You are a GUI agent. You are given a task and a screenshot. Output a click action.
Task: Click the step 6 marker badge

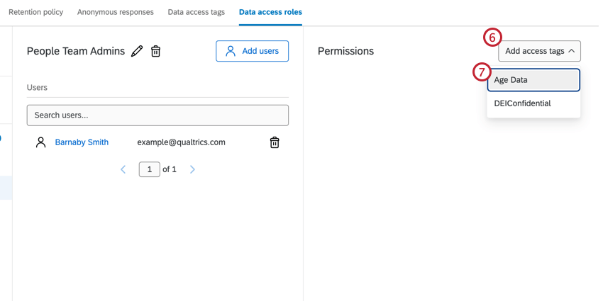click(x=492, y=38)
